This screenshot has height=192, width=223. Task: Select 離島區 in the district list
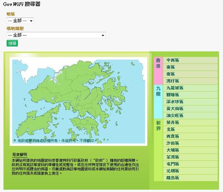click(x=190, y=178)
